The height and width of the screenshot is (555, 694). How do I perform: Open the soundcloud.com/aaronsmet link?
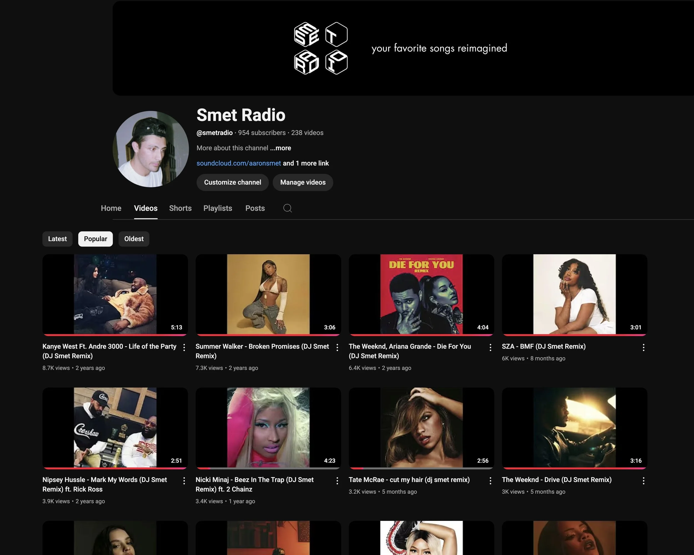pyautogui.click(x=238, y=163)
